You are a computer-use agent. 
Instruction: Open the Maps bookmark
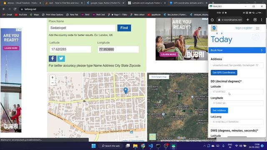point(34,15)
